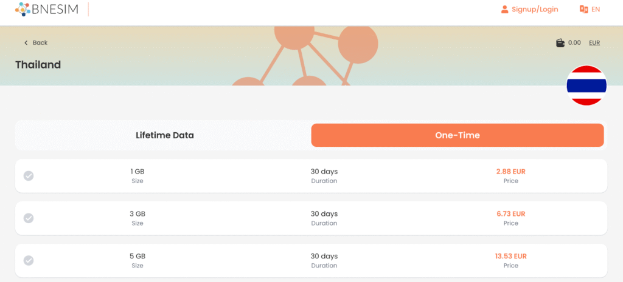Image resolution: width=623 pixels, height=282 pixels.
Task: Click the BNESIM logo icon
Action: 23,9
